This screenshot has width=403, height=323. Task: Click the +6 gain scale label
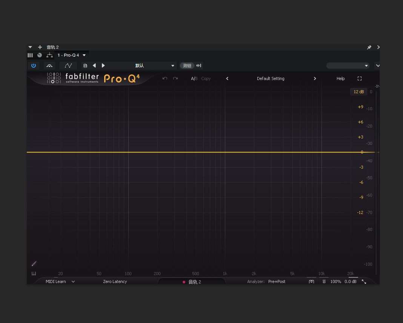tap(360, 122)
